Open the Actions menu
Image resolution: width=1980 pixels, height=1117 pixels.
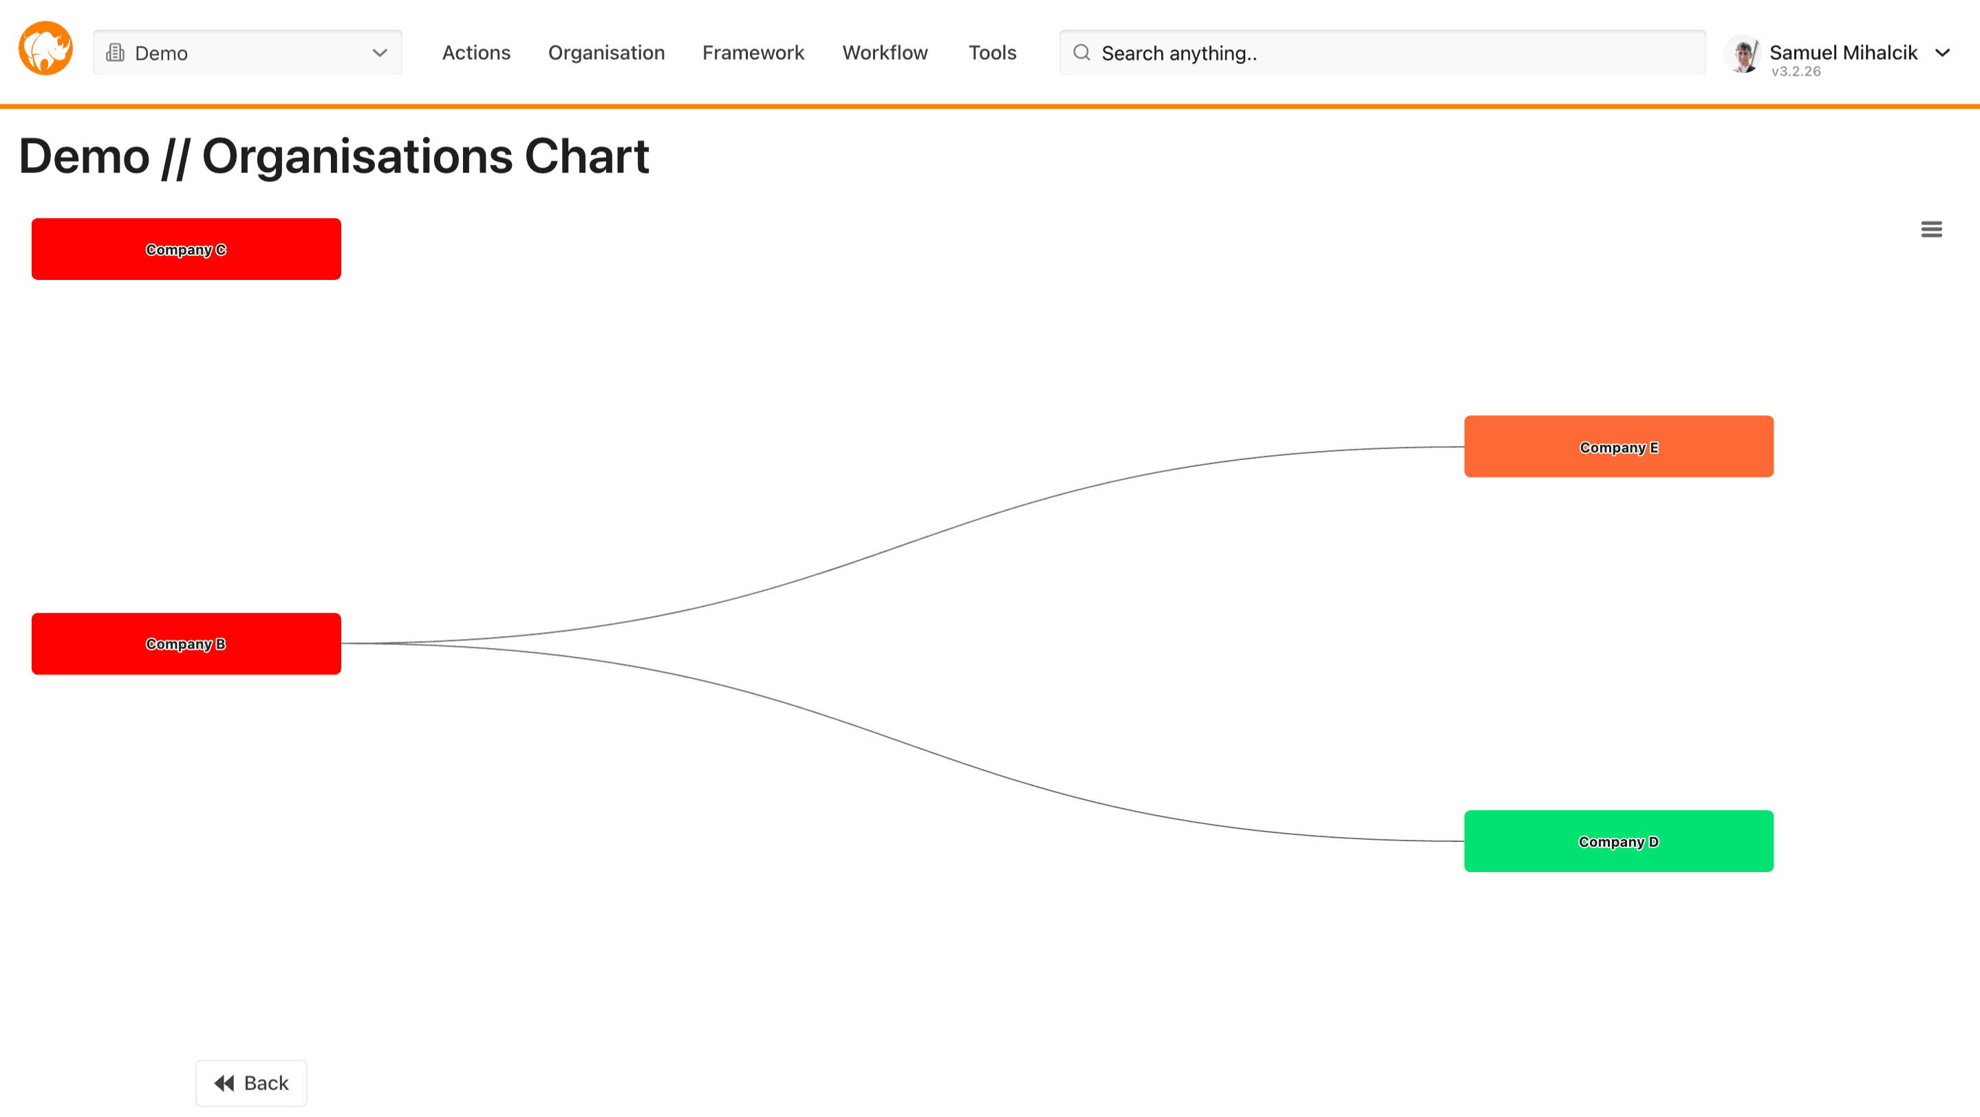click(x=476, y=53)
